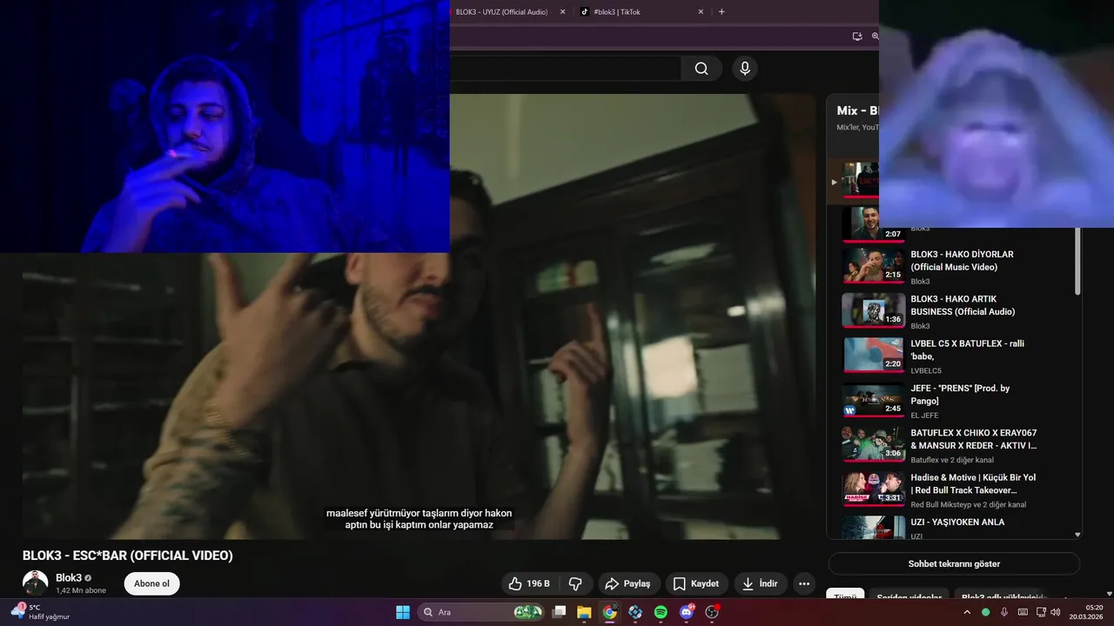Image resolution: width=1114 pixels, height=626 pixels.
Task: Dislike the video with thumbs down icon
Action: click(575, 583)
